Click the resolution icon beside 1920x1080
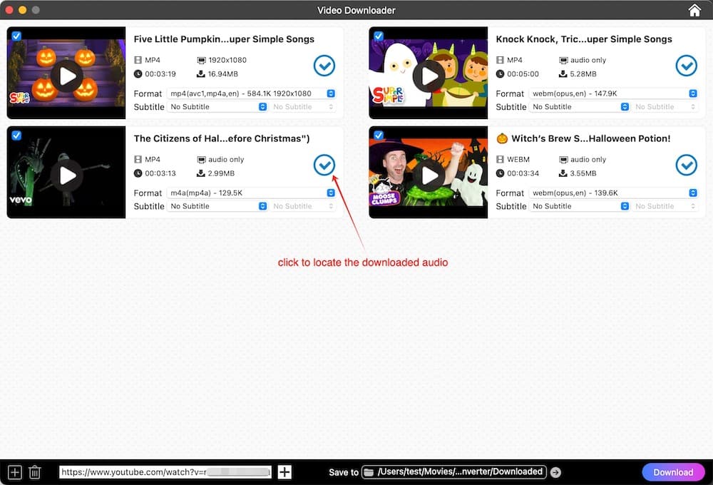Screen dimensions: 713x485 [202, 60]
